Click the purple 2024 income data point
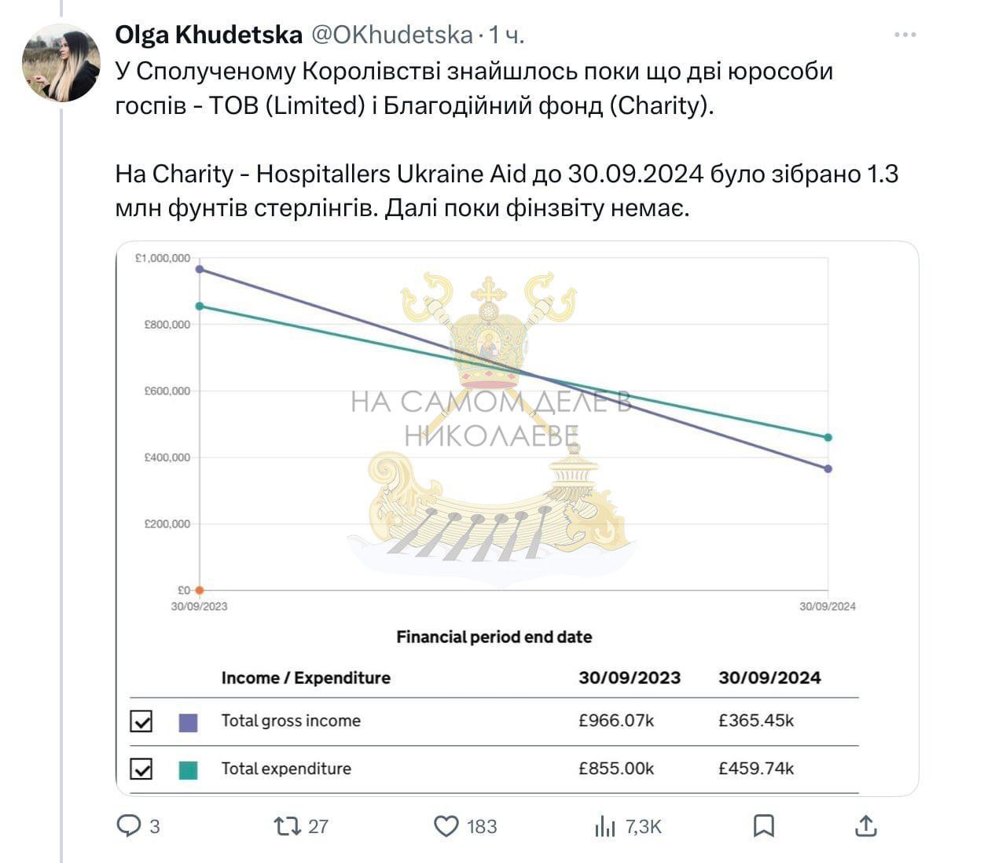Image resolution: width=984 pixels, height=863 pixels. [x=828, y=469]
